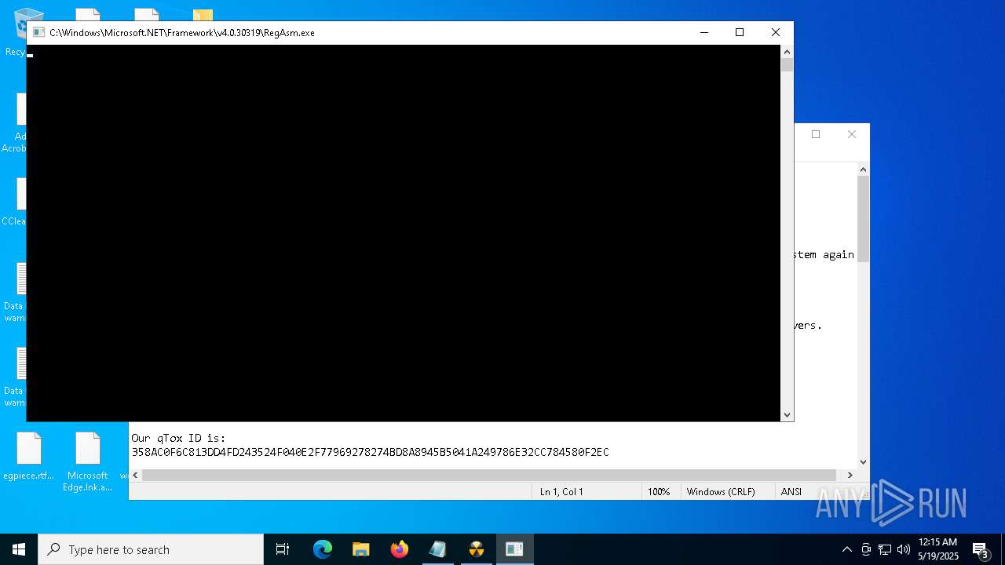Click console scrollbar up arrow
Screen dimensions: 1005x565
787,51
